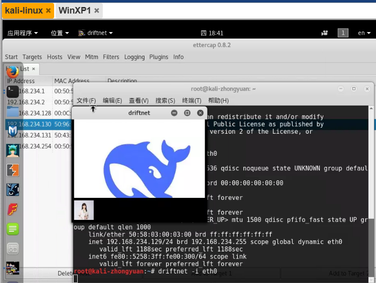The width and height of the screenshot is (376, 283).
Task: Expand the 应用程序 applications menu
Action: coord(23,33)
